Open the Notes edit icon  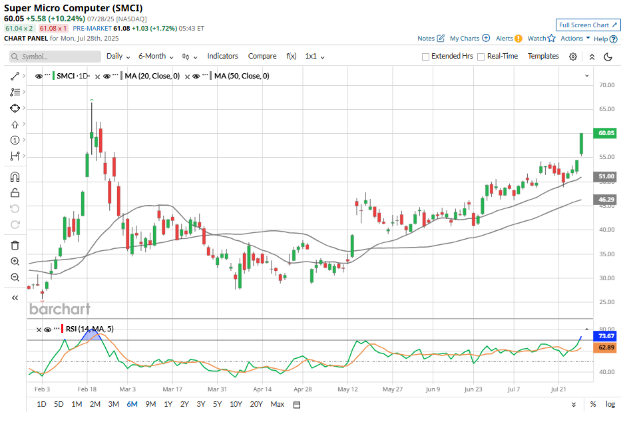click(441, 38)
